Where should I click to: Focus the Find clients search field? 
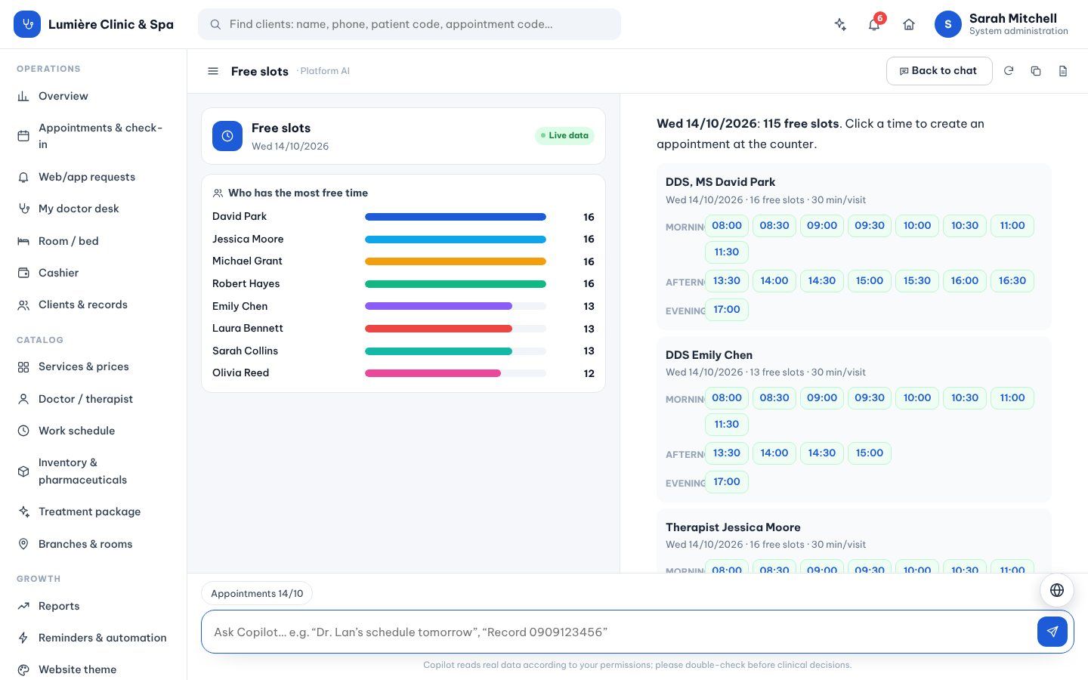tap(410, 24)
